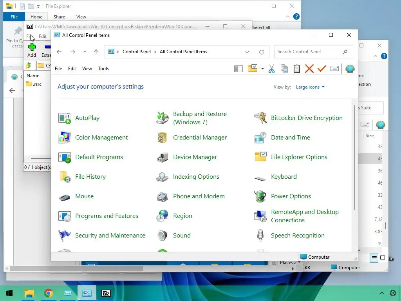Click the orange checkmark Properties icon
401x301 pixels.
322,68
